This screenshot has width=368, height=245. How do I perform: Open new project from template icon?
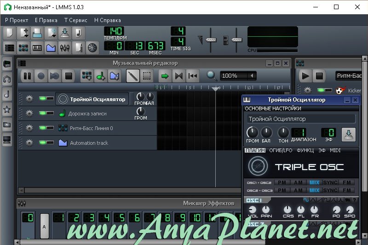23,33
